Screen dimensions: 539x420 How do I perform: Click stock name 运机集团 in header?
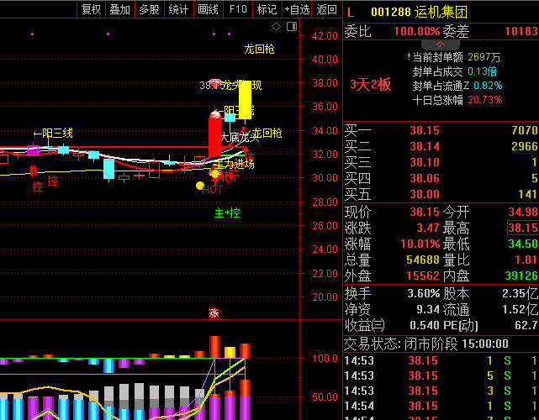441,12
